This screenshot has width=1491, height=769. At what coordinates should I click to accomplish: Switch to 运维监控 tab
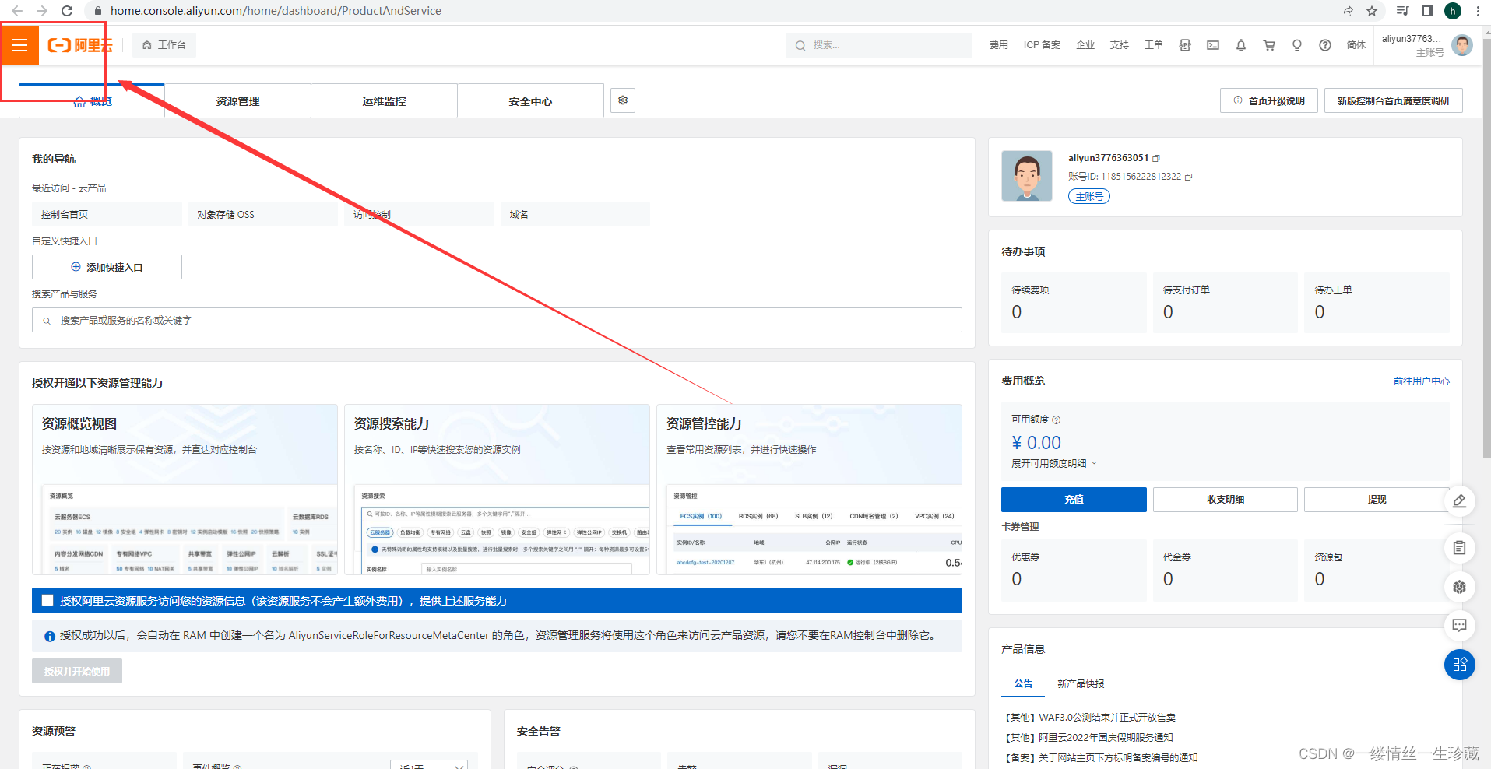[384, 101]
